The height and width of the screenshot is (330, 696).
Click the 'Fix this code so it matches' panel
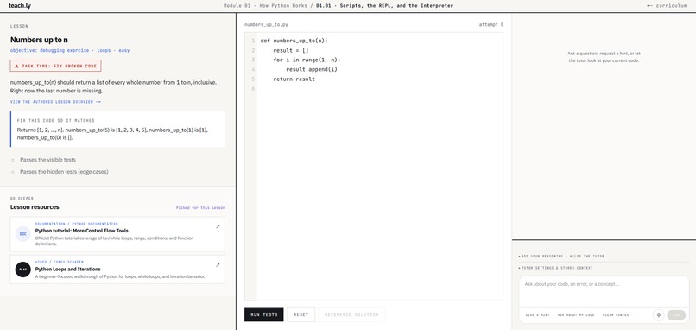117,130
